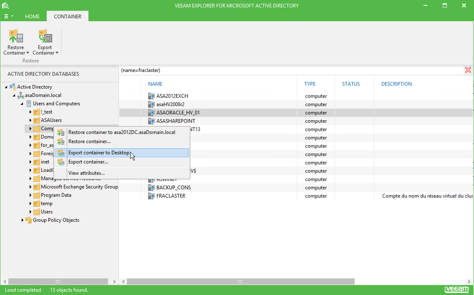The height and width of the screenshot is (295, 474).
Task: Clear the search with red X
Action: click(x=468, y=70)
